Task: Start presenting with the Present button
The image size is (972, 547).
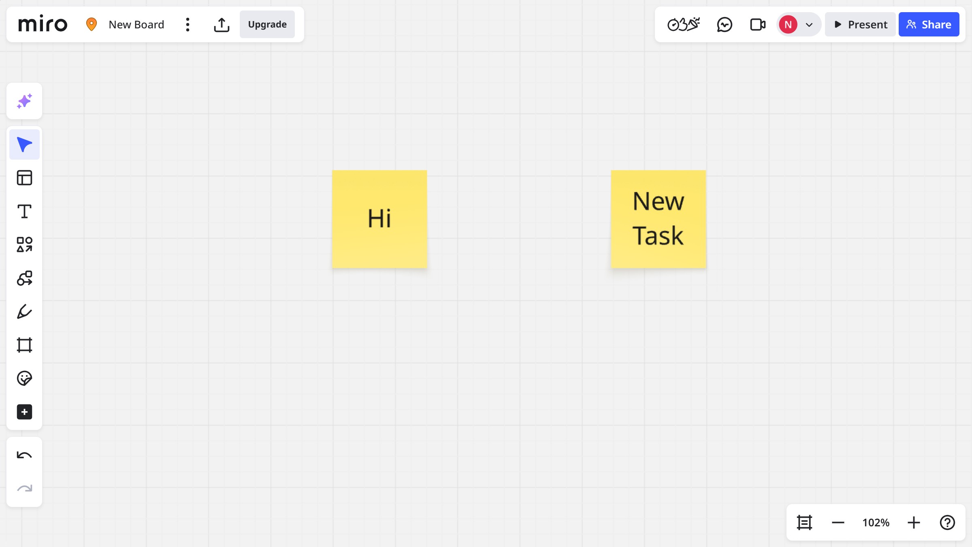Action: point(860,24)
